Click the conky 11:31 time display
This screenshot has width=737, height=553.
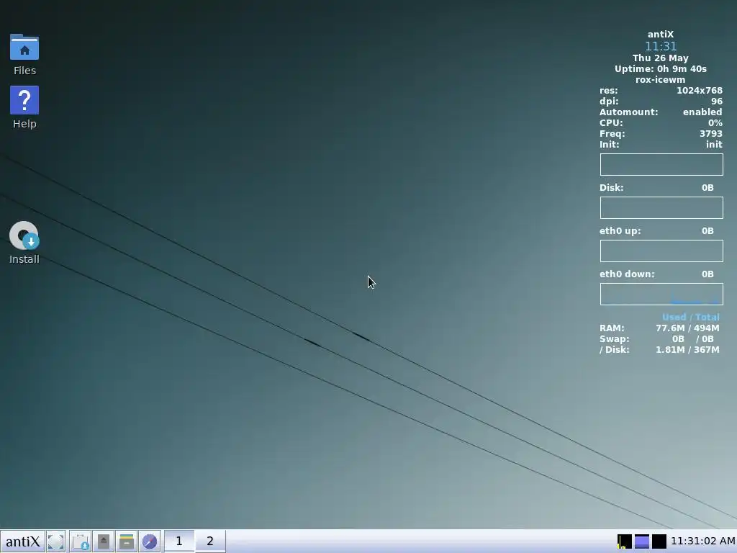(661, 46)
